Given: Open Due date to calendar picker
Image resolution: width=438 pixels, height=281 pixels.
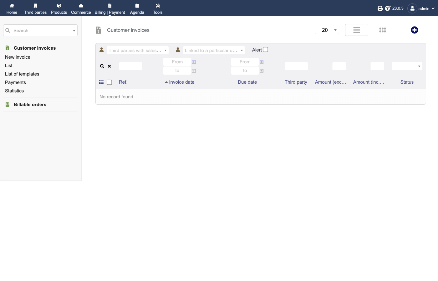Looking at the screenshot, I should 262,71.
